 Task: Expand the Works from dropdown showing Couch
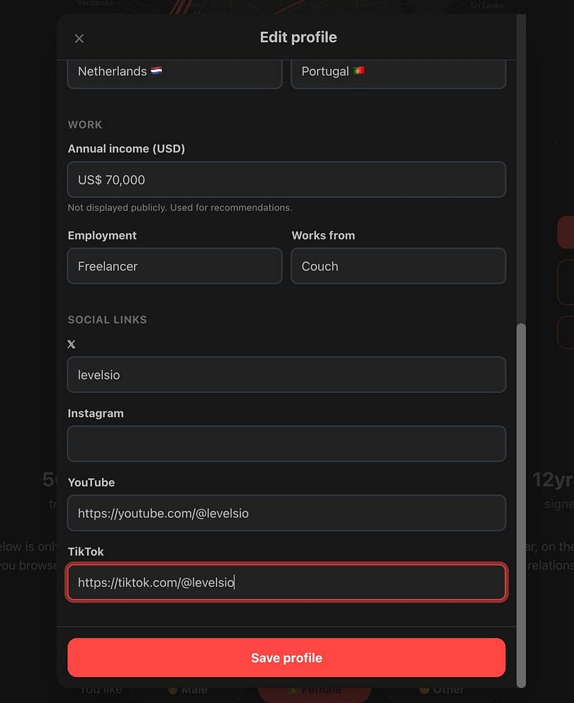pyautogui.click(x=398, y=266)
